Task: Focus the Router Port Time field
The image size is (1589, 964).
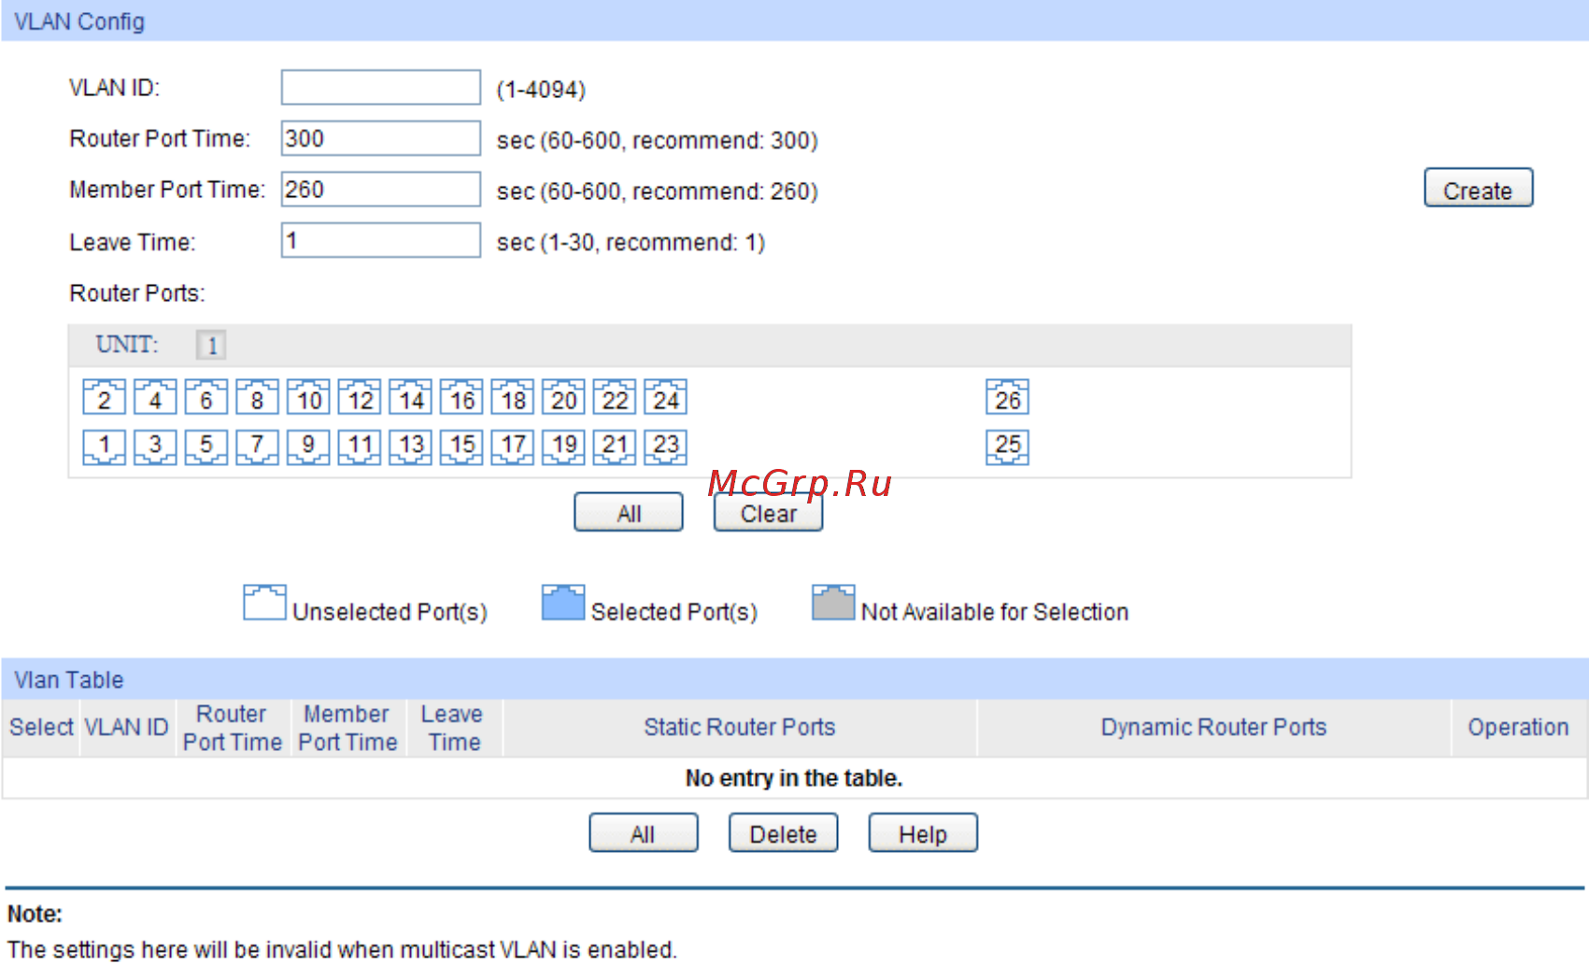Action: pyautogui.click(x=381, y=138)
